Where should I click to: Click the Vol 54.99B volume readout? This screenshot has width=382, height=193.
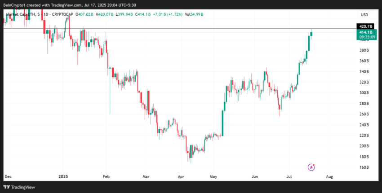(194, 14)
